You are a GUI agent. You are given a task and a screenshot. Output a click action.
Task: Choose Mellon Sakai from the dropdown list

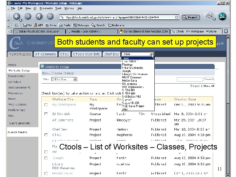[x=129, y=81]
